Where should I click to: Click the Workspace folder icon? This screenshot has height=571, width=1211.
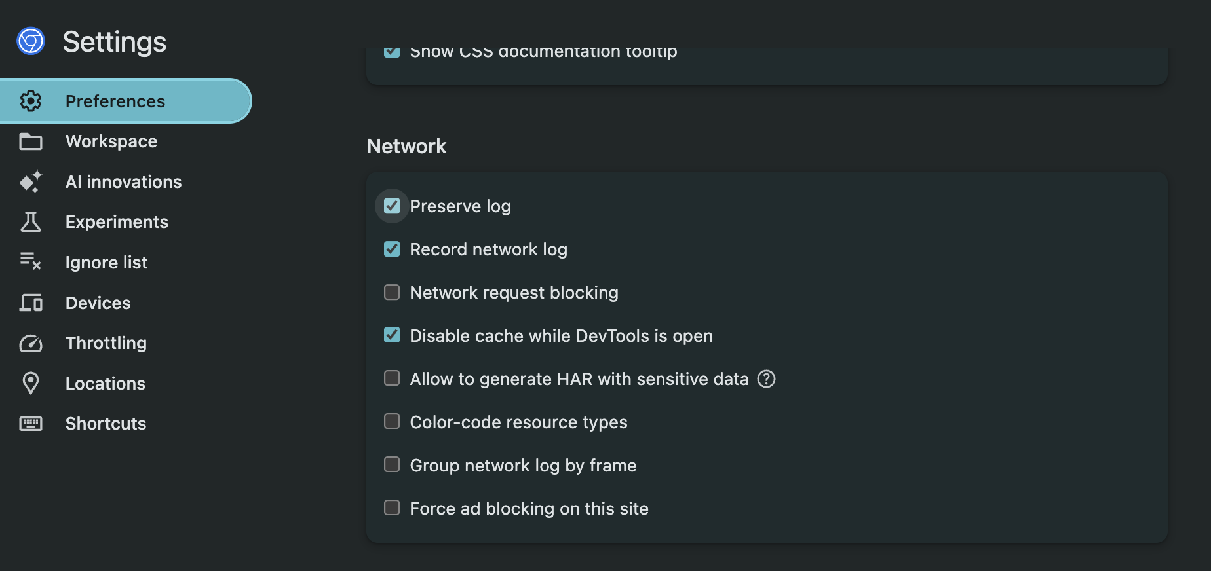(31, 141)
